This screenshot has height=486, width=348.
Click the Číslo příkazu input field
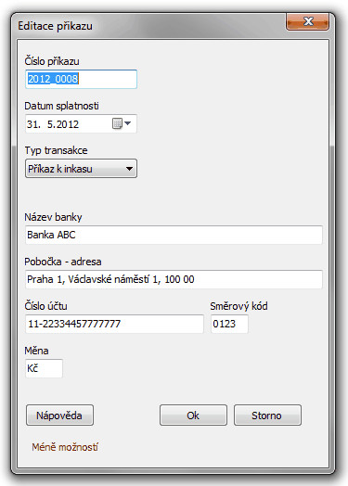(x=81, y=79)
